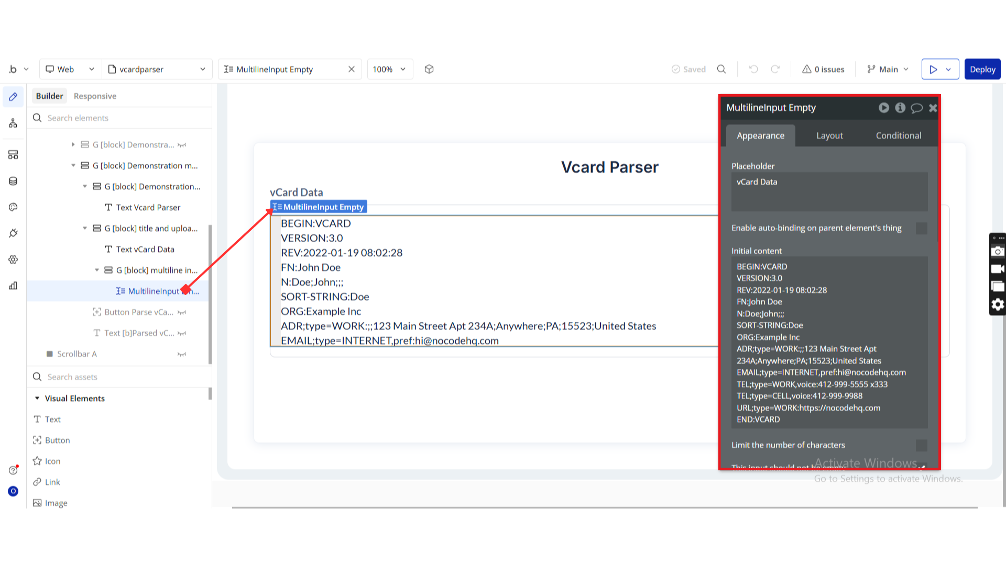Image resolution: width=1006 pixels, height=565 pixels.
Task: Click the 0 issues indicator
Action: [x=823, y=69]
